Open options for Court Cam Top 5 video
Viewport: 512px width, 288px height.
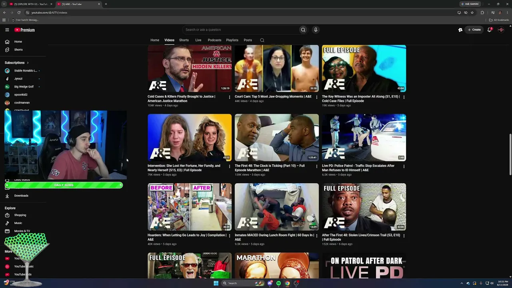(316, 97)
